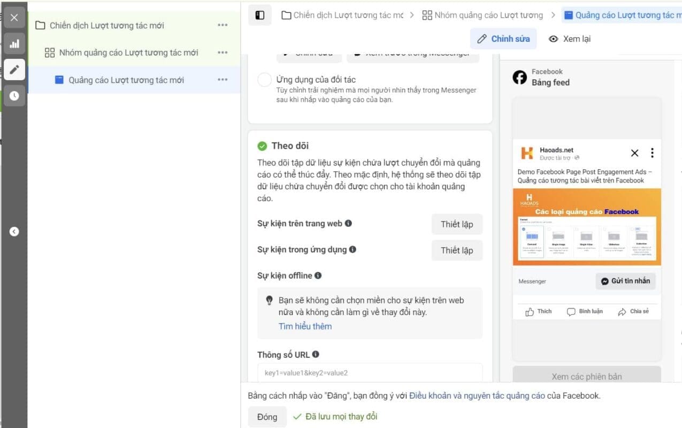Screen dimensions: 682x428
Task: Click the Haoads.net page logo in preview
Action: [527, 154]
